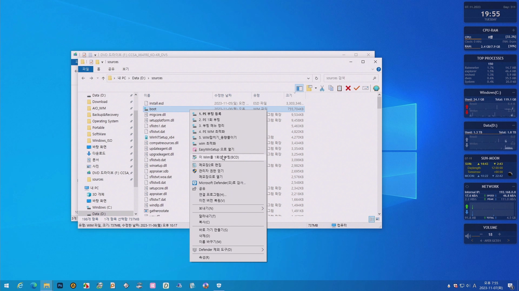The height and width of the screenshot is (291, 519).
Task: Expand the ribbon with the chevron
Action: [x=373, y=69]
